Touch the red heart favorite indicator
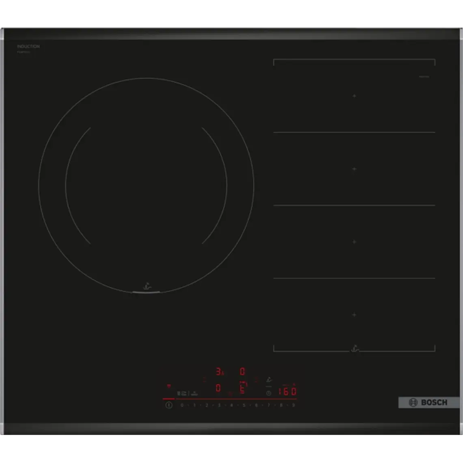Viewport: 463px width, 463px height. tap(169, 386)
